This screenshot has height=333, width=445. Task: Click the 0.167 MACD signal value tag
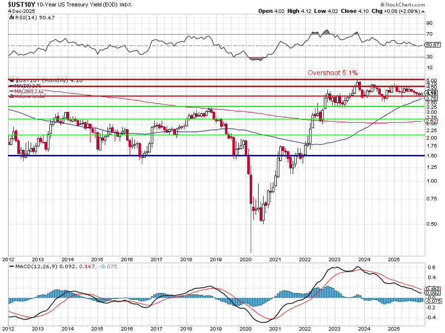click(x=433, y=289)
